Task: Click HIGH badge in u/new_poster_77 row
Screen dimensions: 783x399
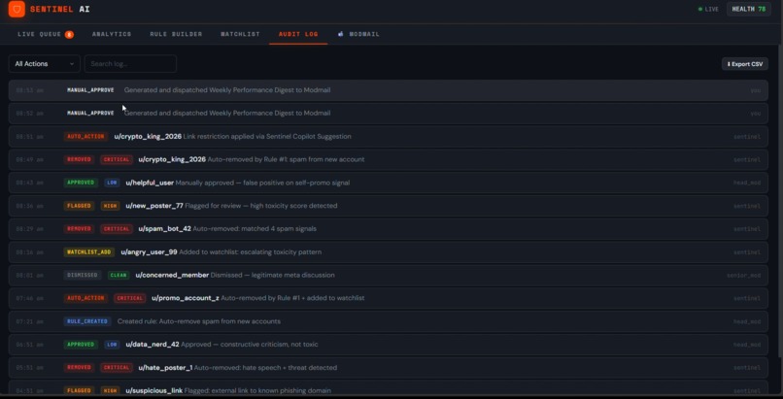Action: [110, 206]
